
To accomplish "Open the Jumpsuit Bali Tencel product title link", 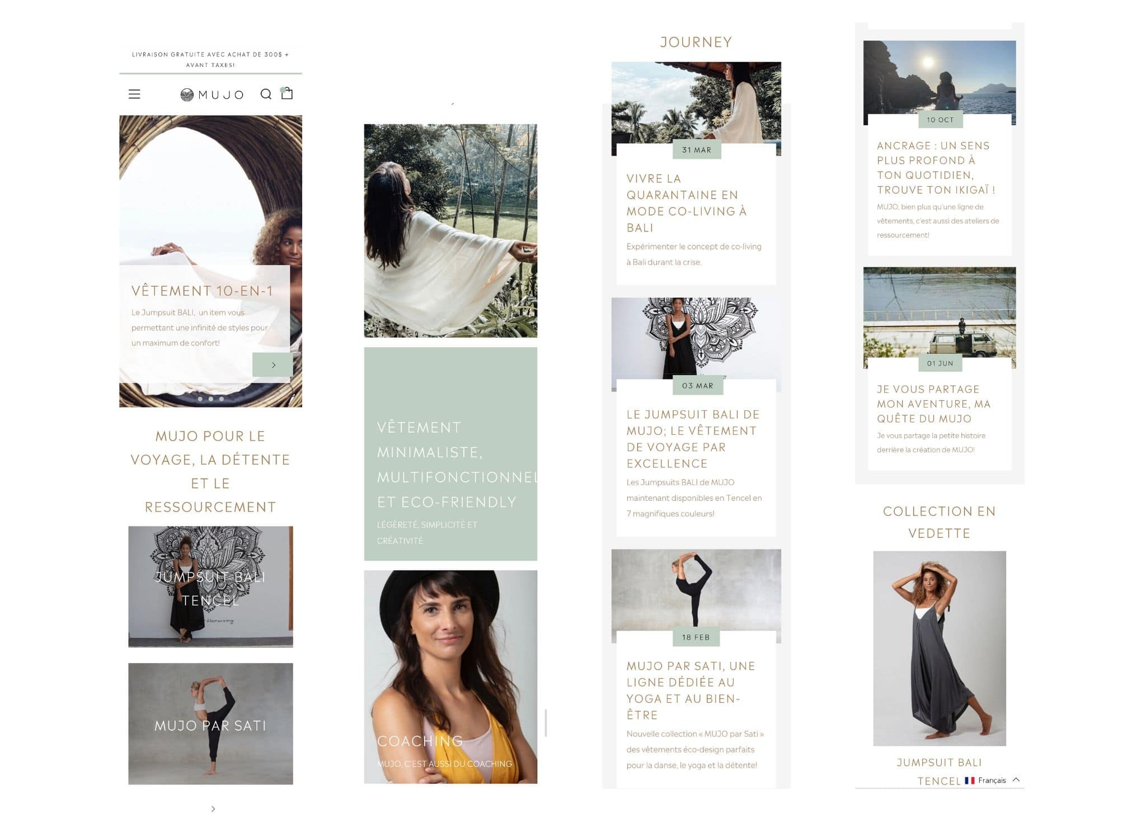I will 939,771.
